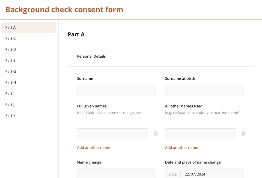Open Part A section
The image size is (262, 178).
(x=29, y=27)
